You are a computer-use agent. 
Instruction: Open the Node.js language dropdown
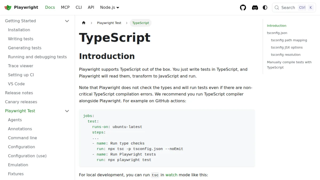coord(110,7)
